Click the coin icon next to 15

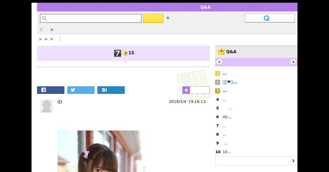[126, 53]
